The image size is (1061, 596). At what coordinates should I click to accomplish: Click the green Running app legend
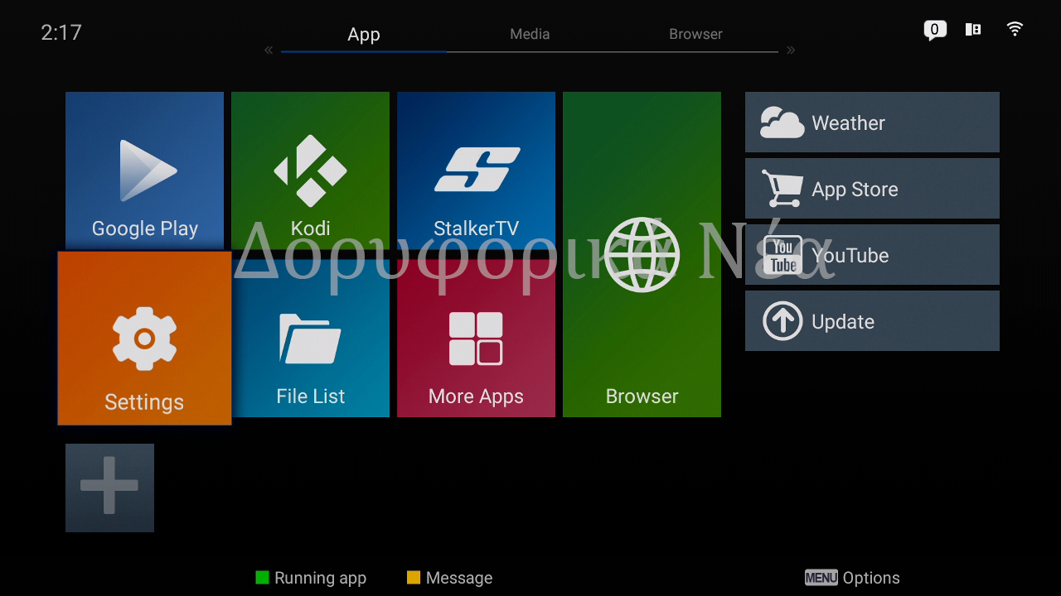[x=311, y=578]
